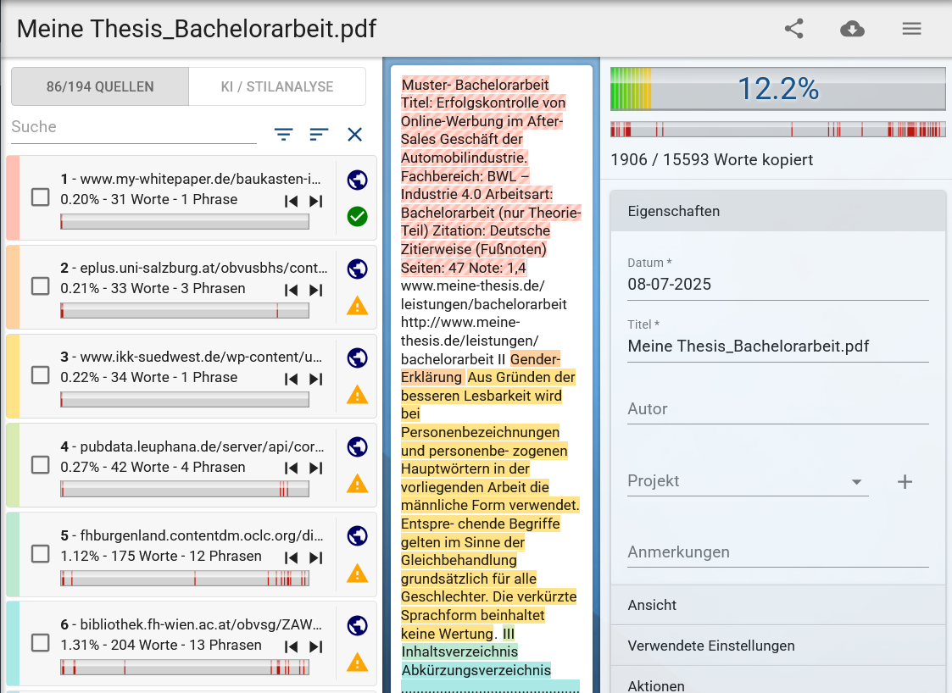Open the hamburger menu in the header
Viewport: 952px width, 693px height.
click(x=911, y=29)
